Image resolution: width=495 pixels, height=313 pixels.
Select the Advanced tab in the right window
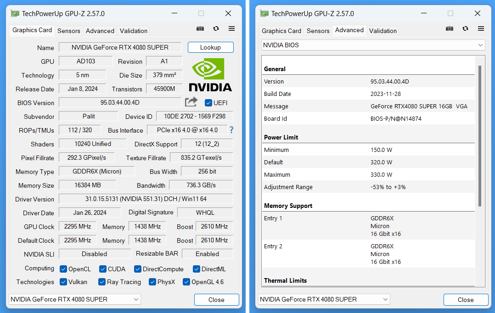point(349,30)
